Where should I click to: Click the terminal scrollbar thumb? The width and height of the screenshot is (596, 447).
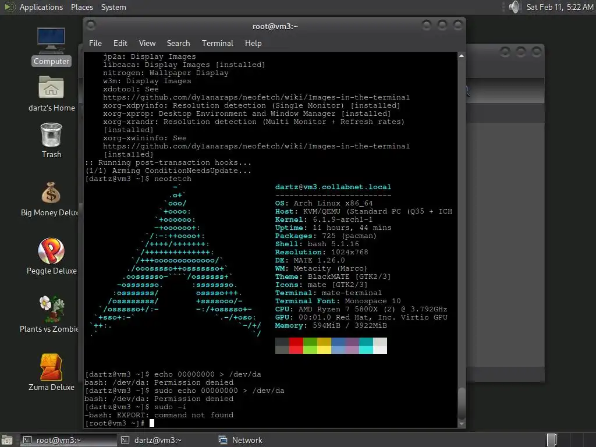point(462,404)
